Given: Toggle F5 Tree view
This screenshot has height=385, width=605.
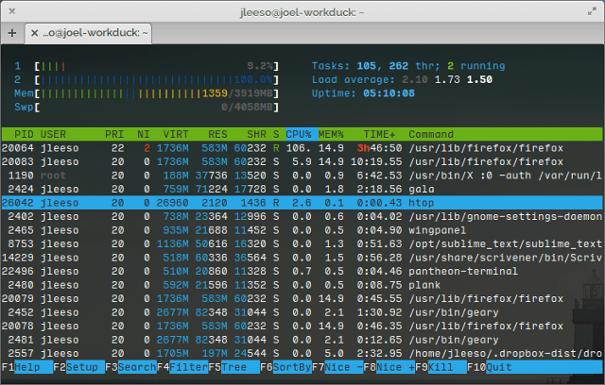Looking at the screenshot, I should click(x=233, y=367).
